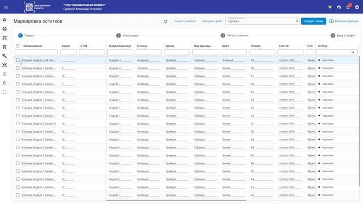The image size is (363, 204).
Task: Open the Товарная группа dropdown showing Одежда
Action: point(262,22)
